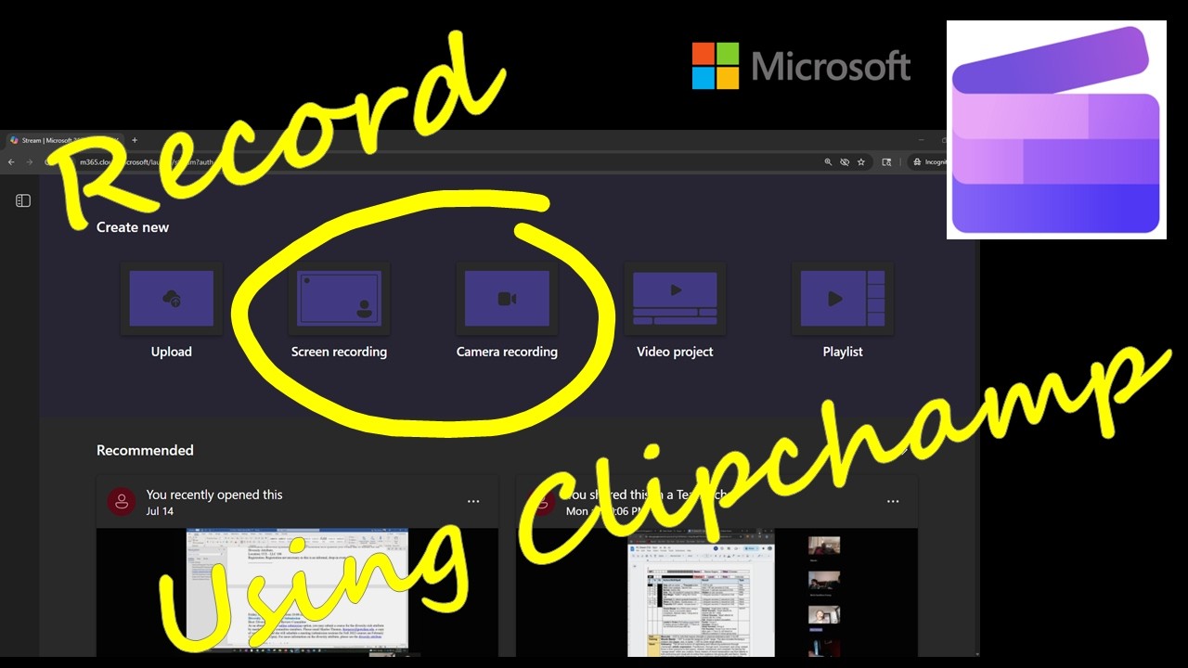The width and height of the screenshot is (1188, 668).
Task: Open the Jul 14 recently opened video thumbnail
Action: tap(297, 592)
